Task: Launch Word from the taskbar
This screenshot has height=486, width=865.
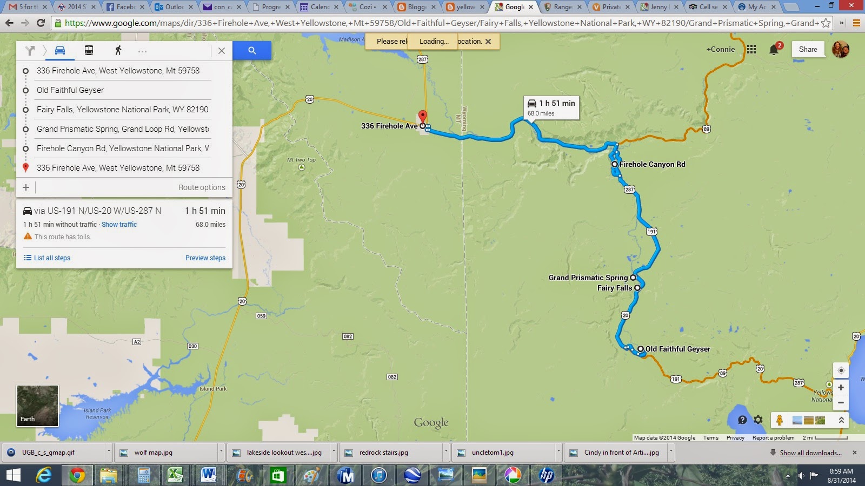Action: (x=208, y=475)
